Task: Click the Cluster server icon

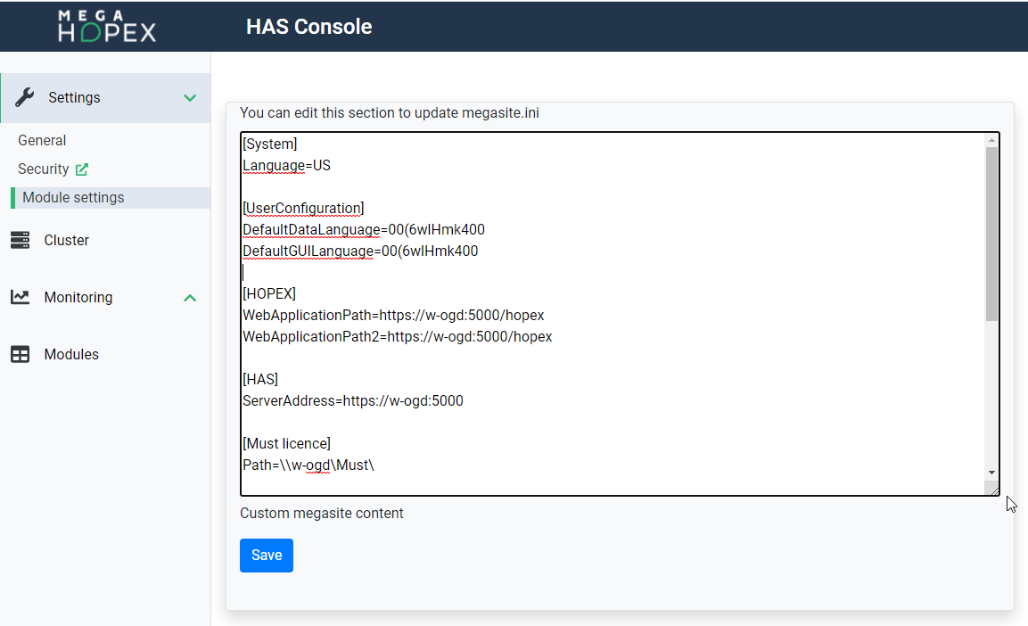Action: pyautogui.click(x=20, y=240)
